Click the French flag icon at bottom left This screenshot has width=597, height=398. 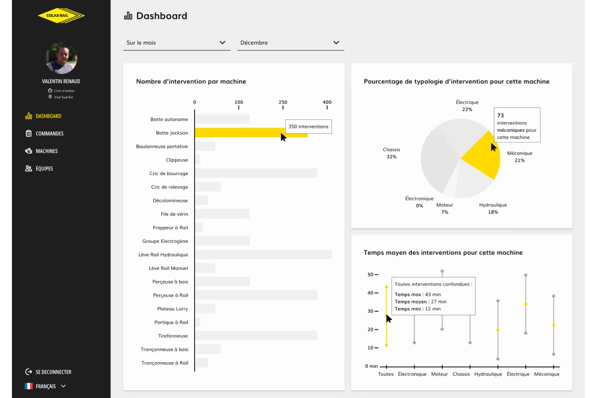pyautogui.click(x=29, y=386)
